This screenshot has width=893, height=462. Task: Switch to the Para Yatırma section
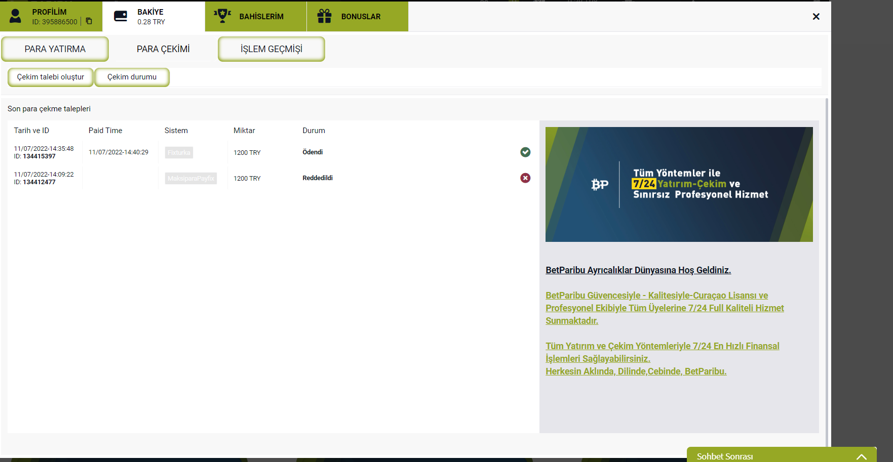coord(55,49)
